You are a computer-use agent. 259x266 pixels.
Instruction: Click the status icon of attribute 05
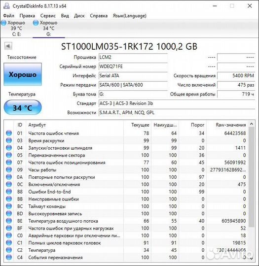pyautogui.click(x=9, y=155)
